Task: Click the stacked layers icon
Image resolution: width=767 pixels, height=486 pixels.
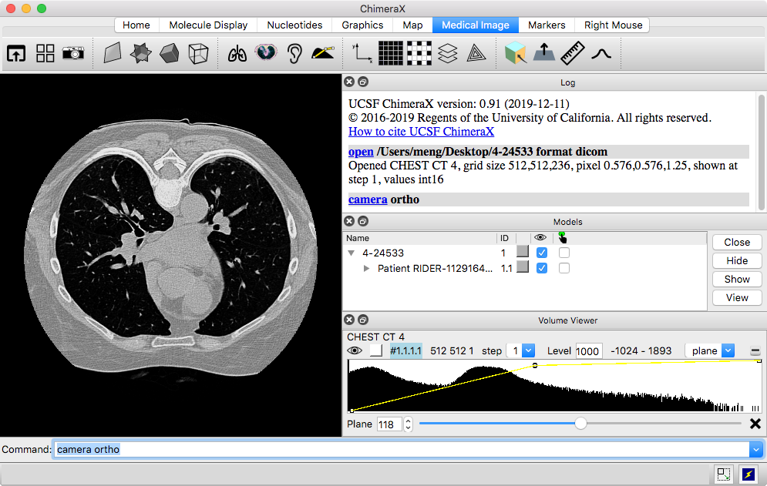Action: click(448, 53)
